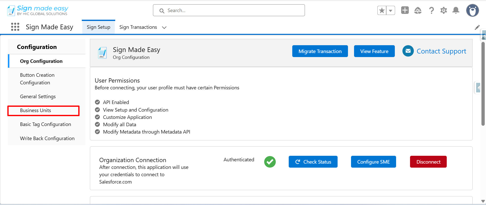This screenshot has height=205, width=486.
Task: Click the API Enabled text
Action: [116, 102]
